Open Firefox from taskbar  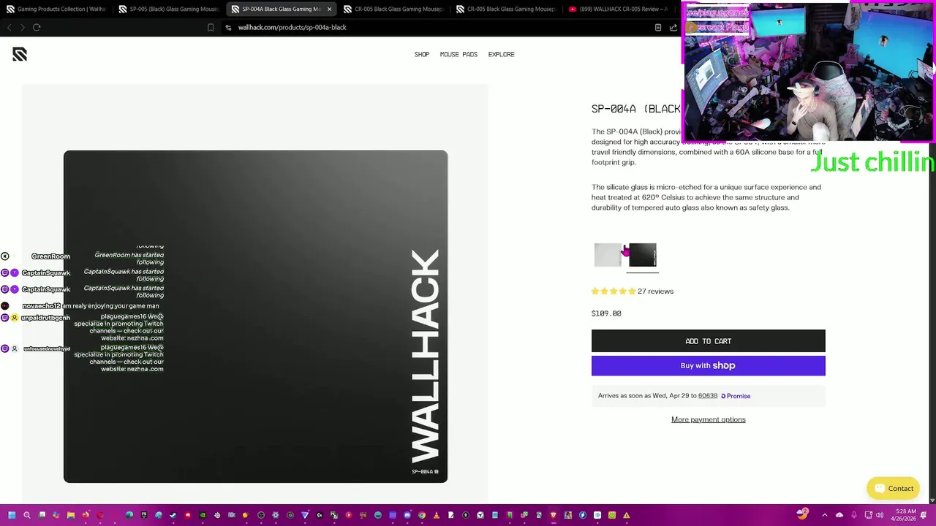pos(86,515)
